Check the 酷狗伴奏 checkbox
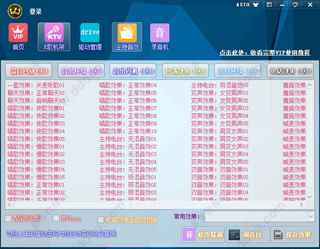The height and width of the screenshot is (249, 320). click(x=8, y=219)
